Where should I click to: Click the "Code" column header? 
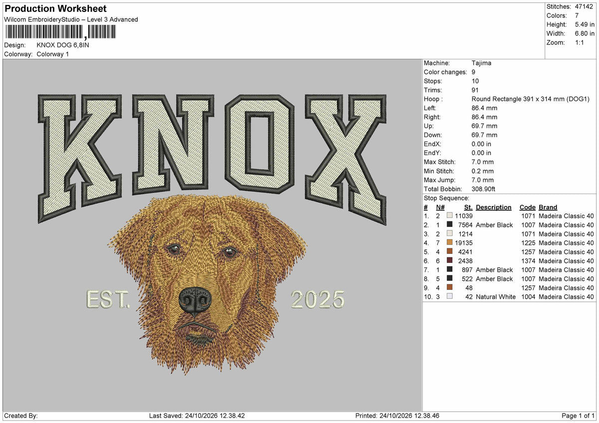click(527, 208)
